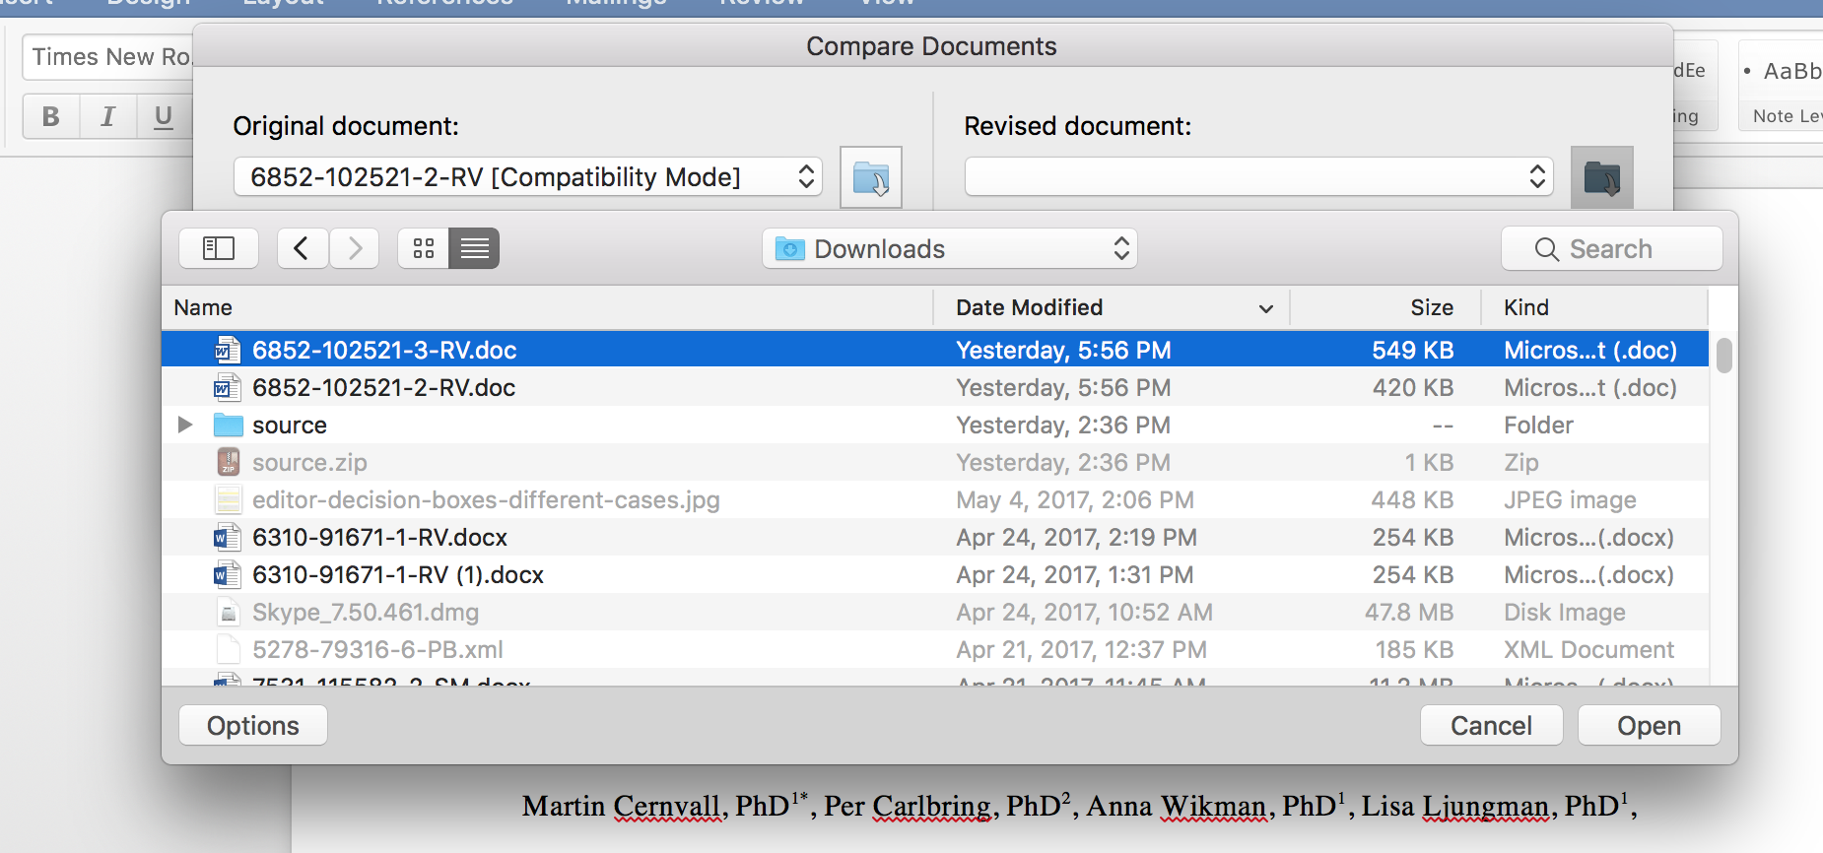Image resolution: width=1823 pixels, height=853 pixels.
Task: Switch to list view
Action: tap(474, 248)
